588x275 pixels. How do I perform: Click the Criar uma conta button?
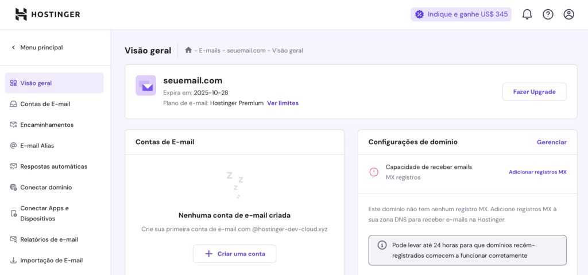click(235, 254)
